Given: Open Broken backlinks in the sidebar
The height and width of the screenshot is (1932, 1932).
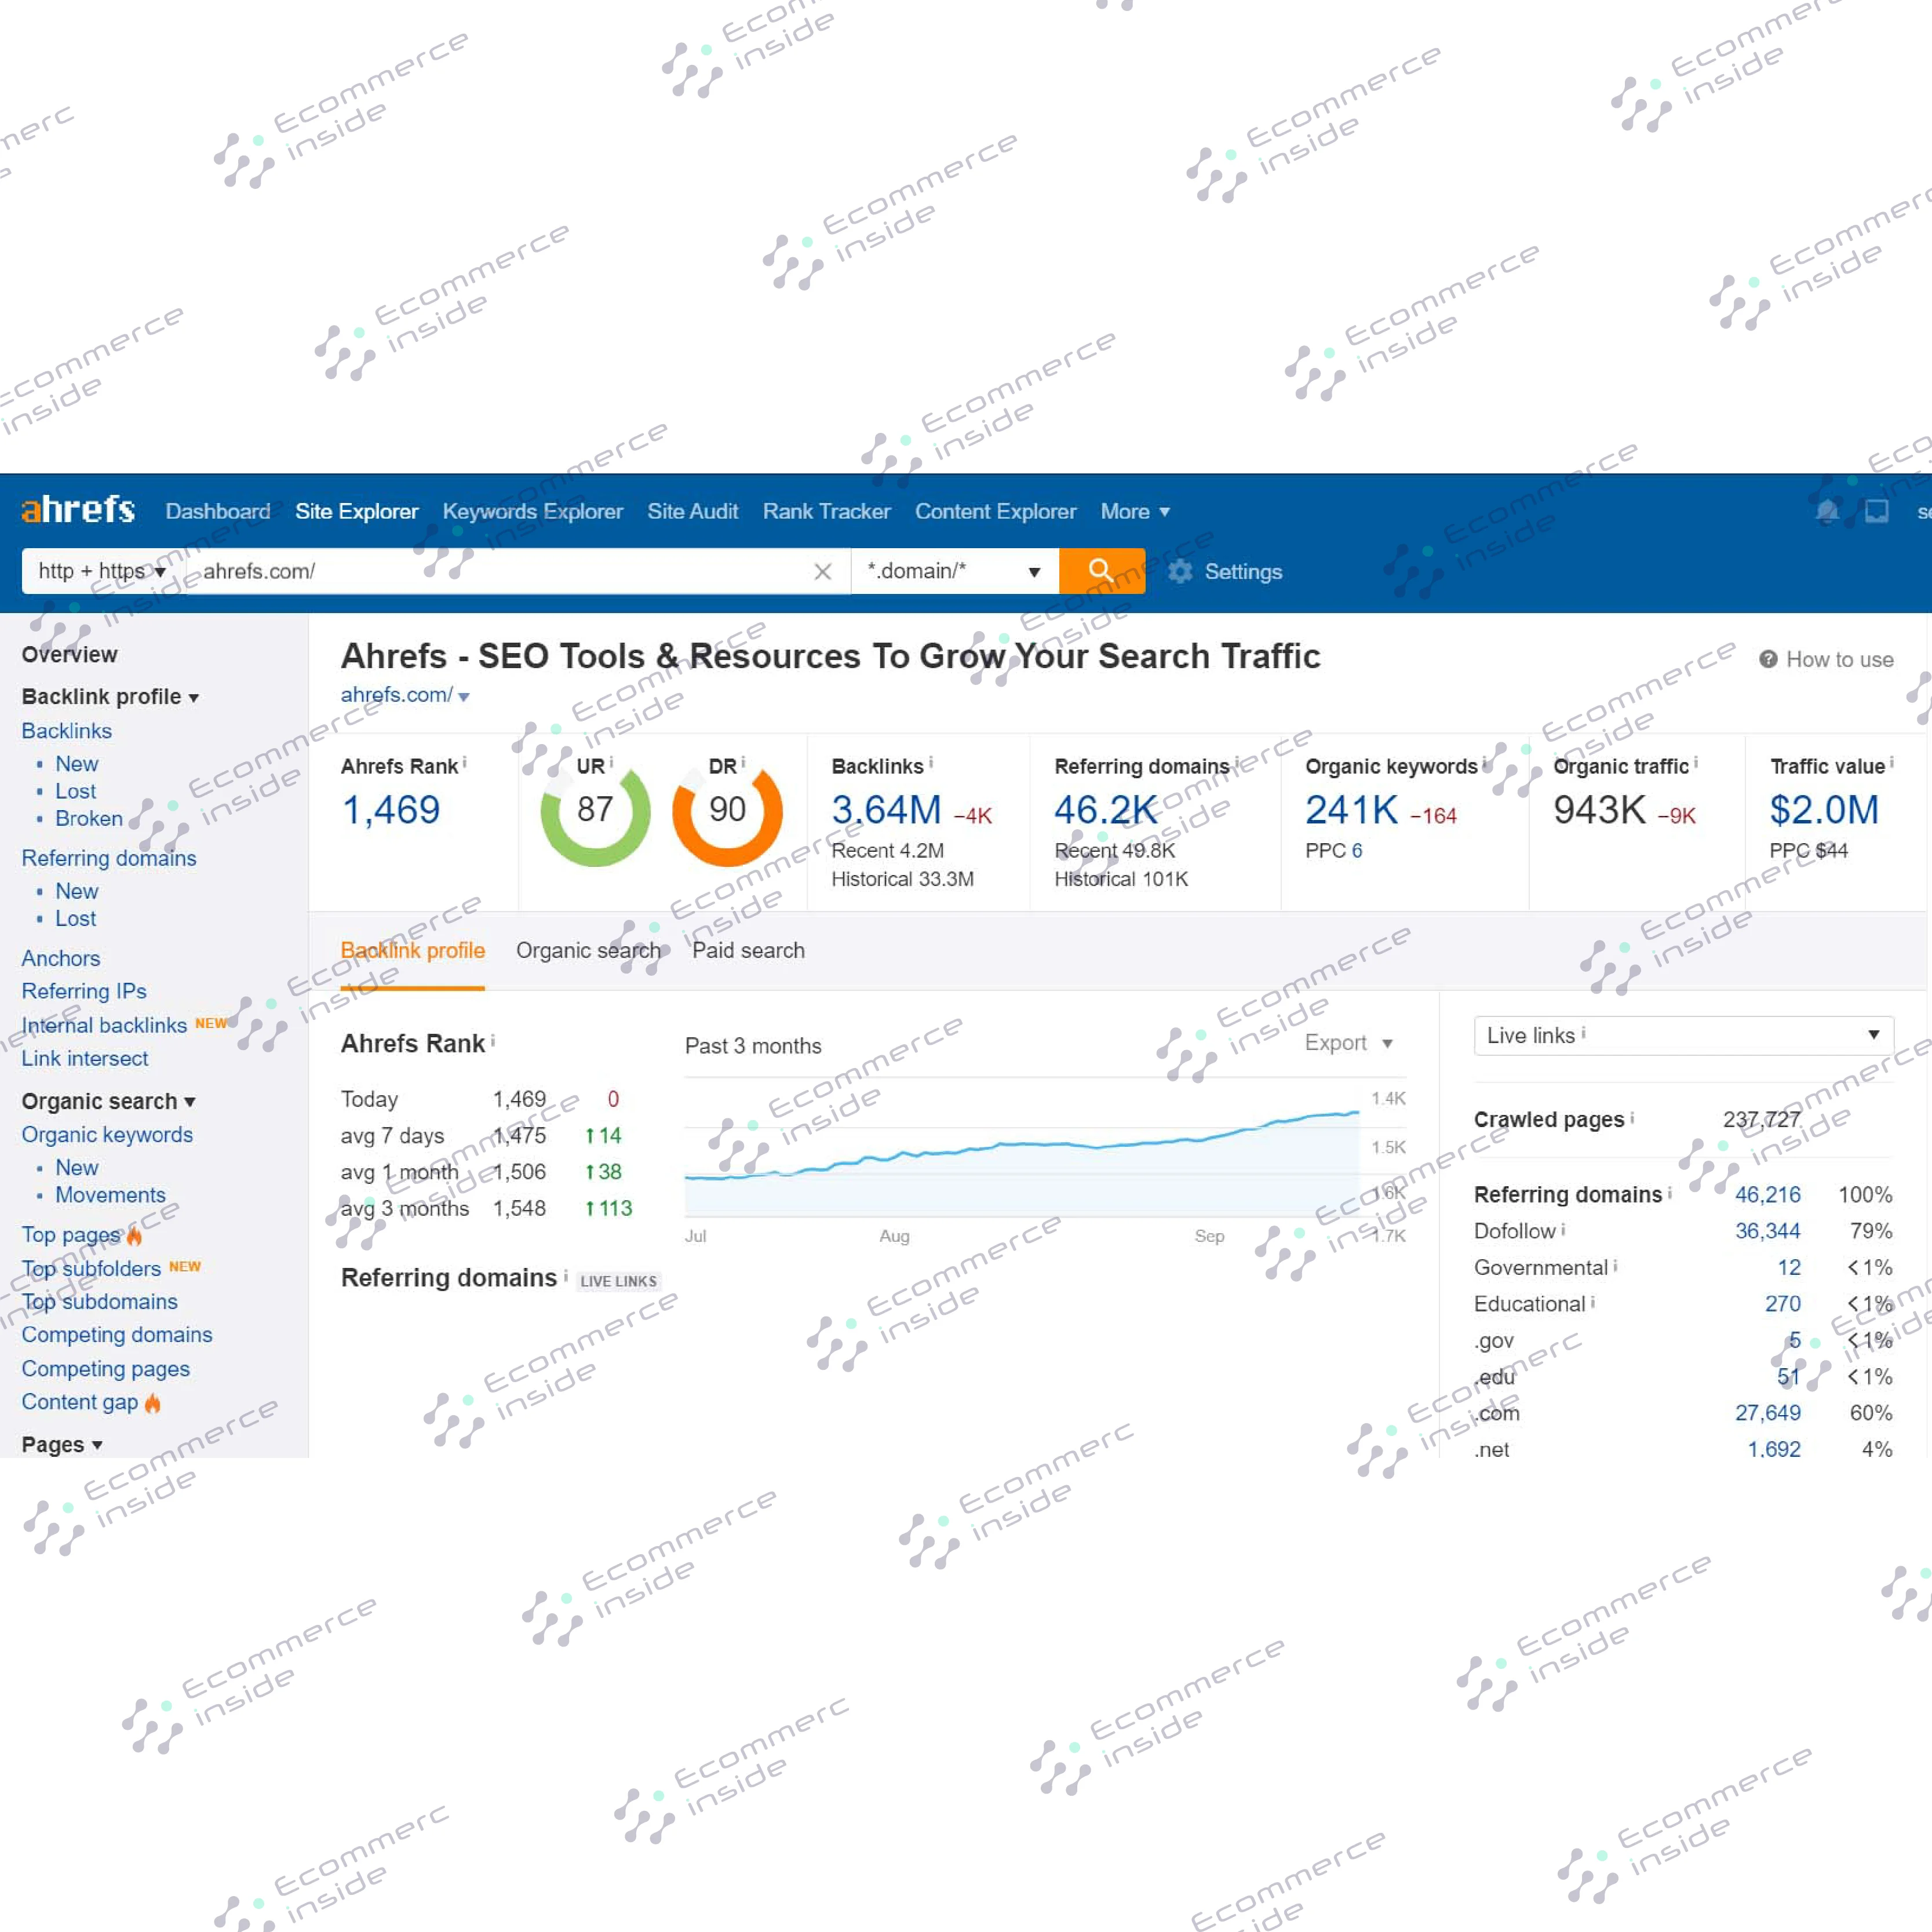Looking at the screenshot, I should click(x=89, y=819).
